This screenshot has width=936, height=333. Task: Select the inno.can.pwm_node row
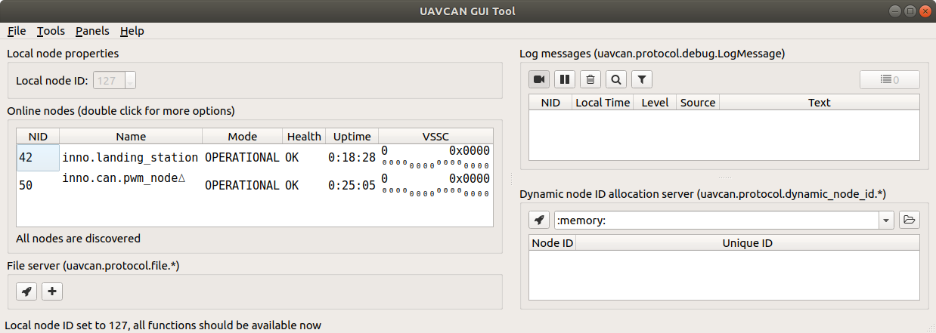[x=254, y=185]
